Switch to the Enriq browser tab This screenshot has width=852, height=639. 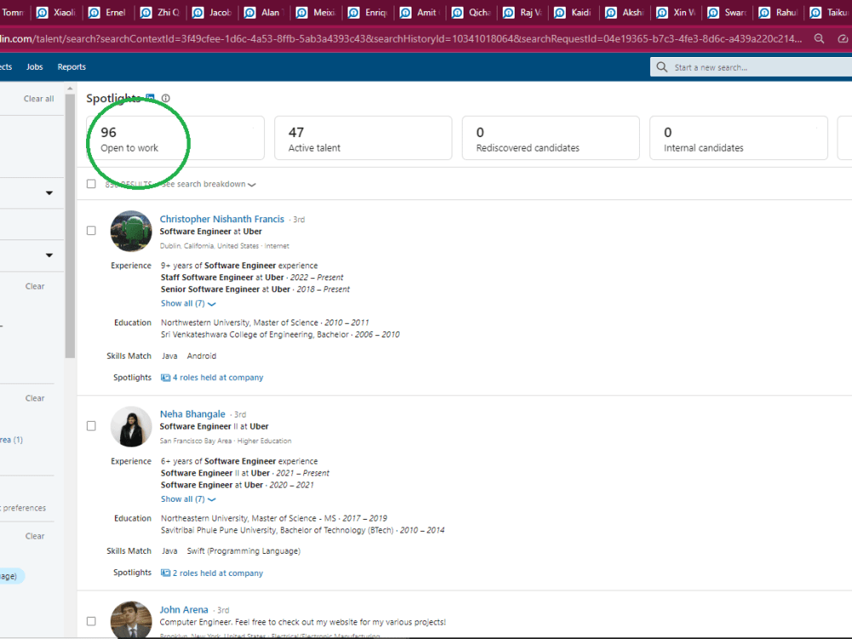click(368, 12)
